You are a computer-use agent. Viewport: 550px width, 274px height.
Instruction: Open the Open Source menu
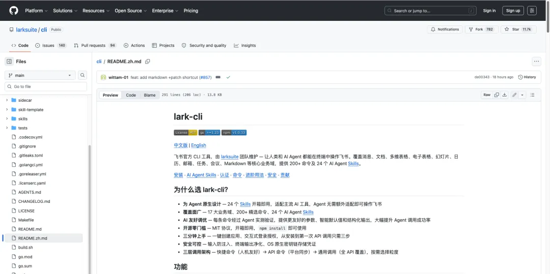(131, 11)
